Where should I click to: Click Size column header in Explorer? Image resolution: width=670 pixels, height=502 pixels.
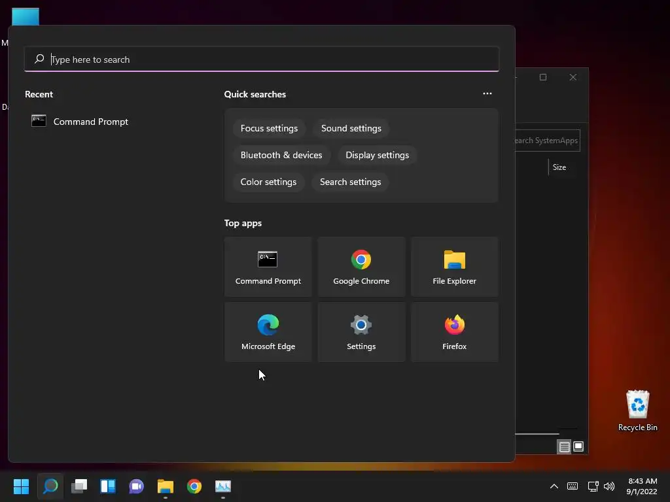[559, 167]
